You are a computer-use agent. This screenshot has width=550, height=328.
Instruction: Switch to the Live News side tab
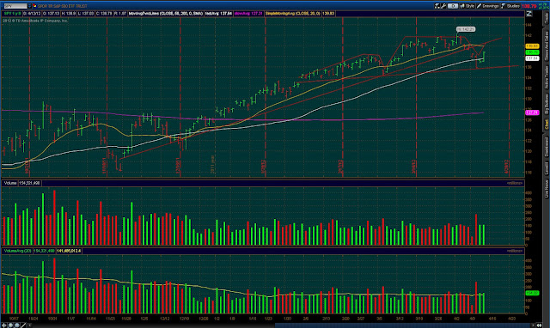click(x=547, y=189)
